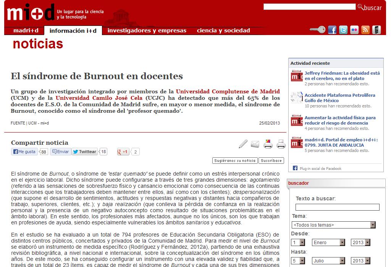Click Sugiéranos su noticia button
Image resolution: width=391 pixels, height=267 pixels.
(235, 160)
